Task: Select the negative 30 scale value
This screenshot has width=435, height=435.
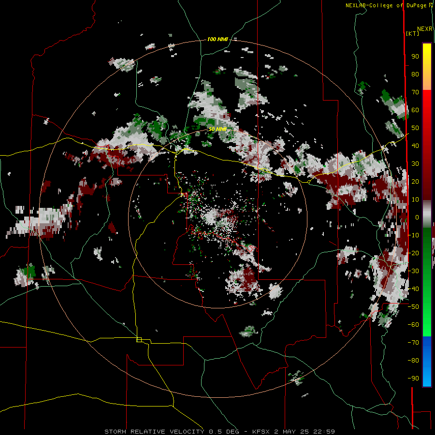Action: coord(413,271)
